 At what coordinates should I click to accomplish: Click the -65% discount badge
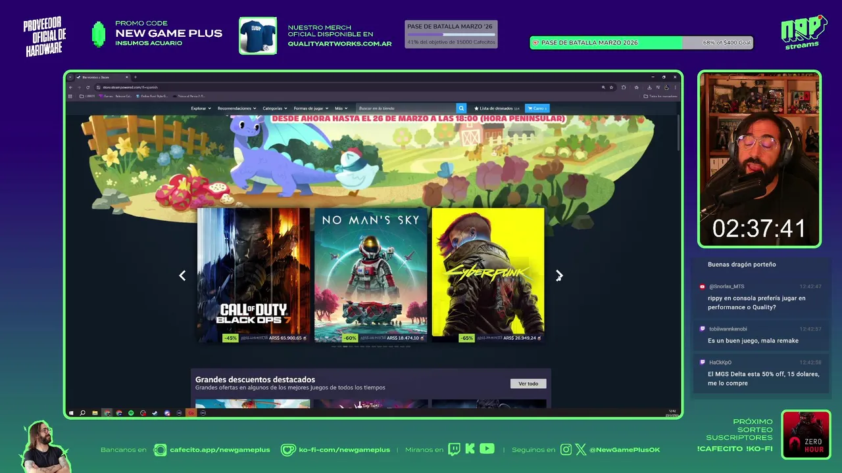point(466,338)
